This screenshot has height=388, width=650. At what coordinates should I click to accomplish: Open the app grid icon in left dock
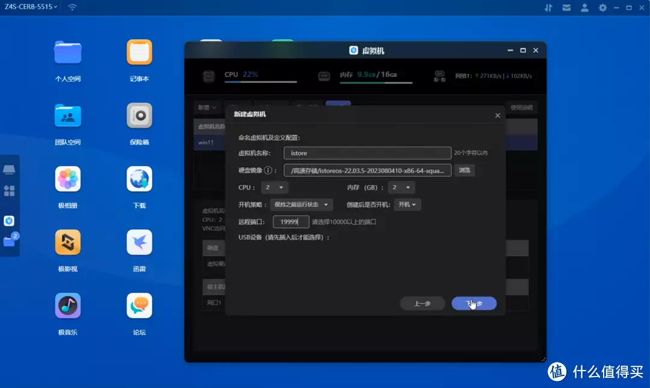(x=9, y=191)
